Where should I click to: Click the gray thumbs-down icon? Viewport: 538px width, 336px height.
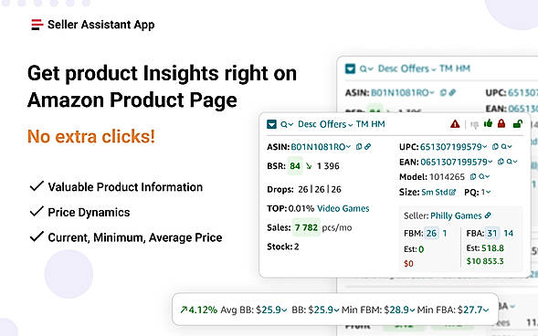coord(475,125)
